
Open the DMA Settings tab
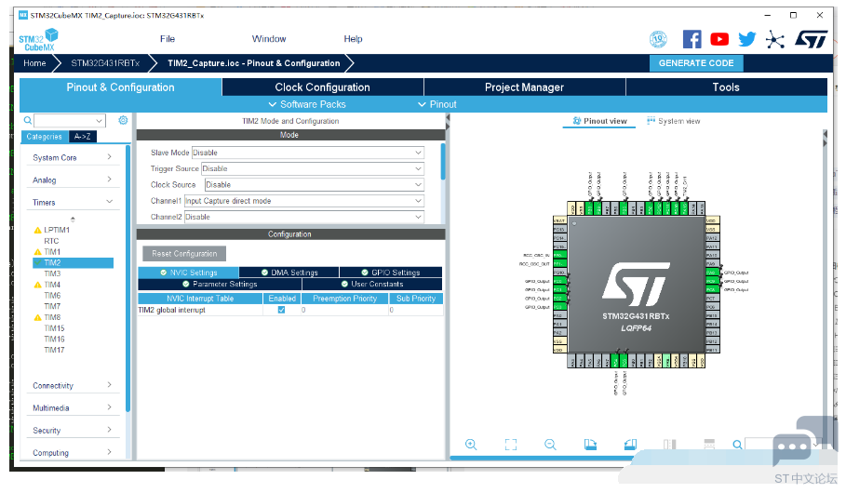click(289, 273)
